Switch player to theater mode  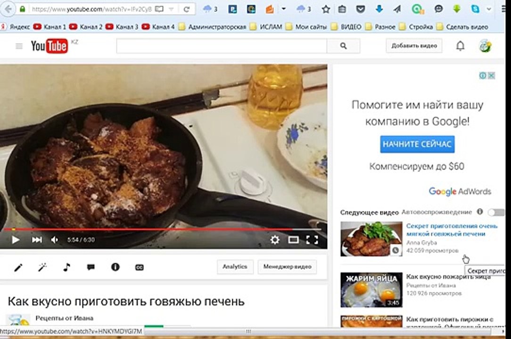pos(293,240)
